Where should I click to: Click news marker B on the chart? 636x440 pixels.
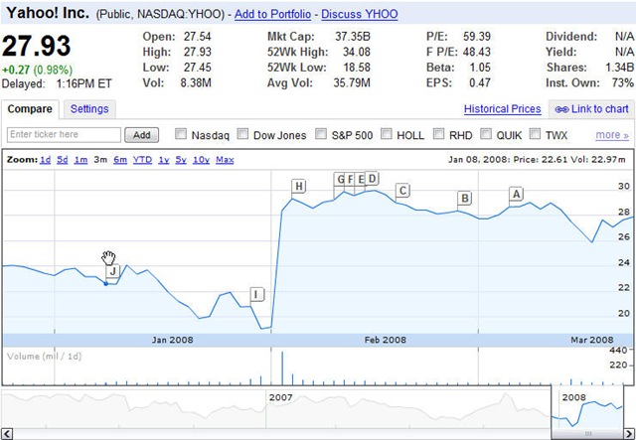(465, 199)
